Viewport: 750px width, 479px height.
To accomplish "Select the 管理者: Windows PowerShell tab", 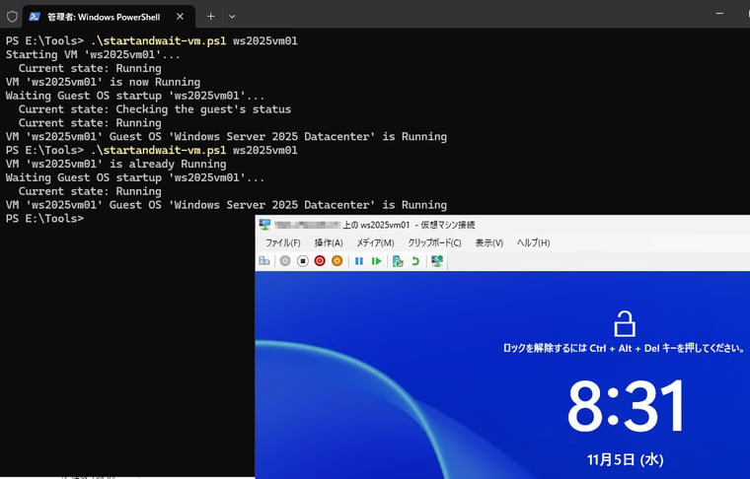I will coord(109,17).
